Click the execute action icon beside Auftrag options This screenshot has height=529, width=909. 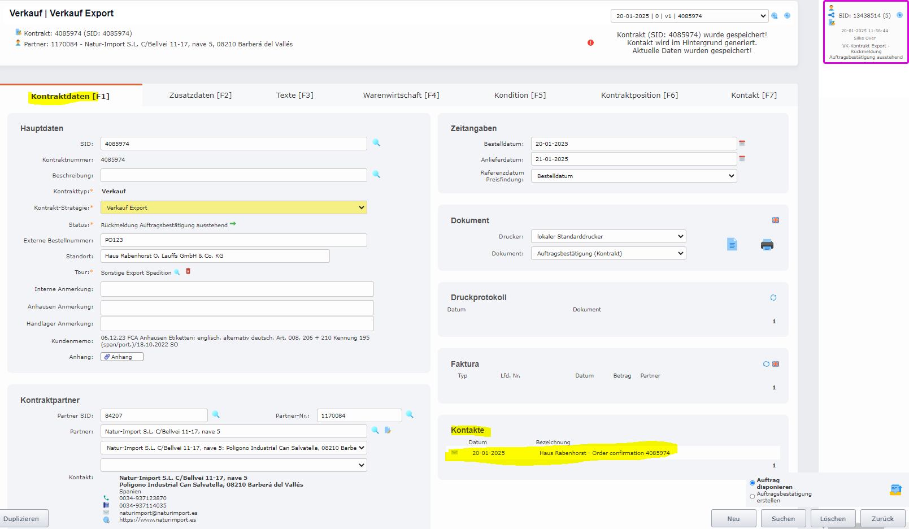click(x=895, y=489)
